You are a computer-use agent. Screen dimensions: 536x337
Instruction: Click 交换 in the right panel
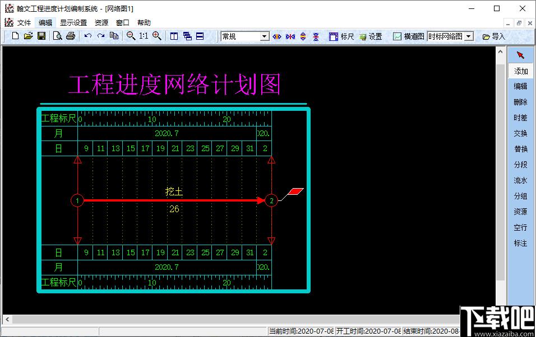(521, 133)
